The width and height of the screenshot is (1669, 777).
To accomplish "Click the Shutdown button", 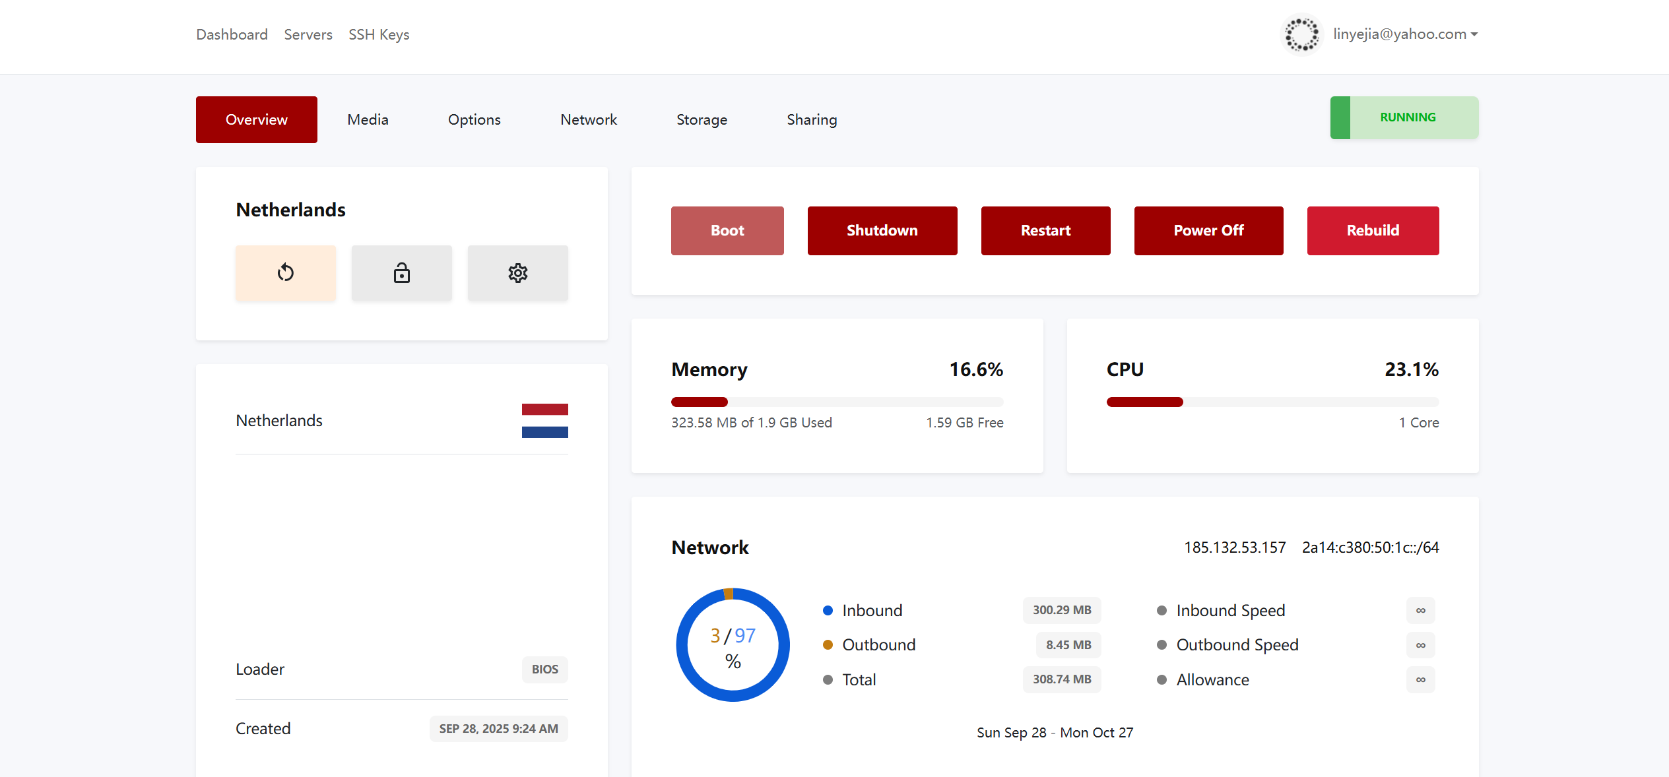I will click(882, 230).
